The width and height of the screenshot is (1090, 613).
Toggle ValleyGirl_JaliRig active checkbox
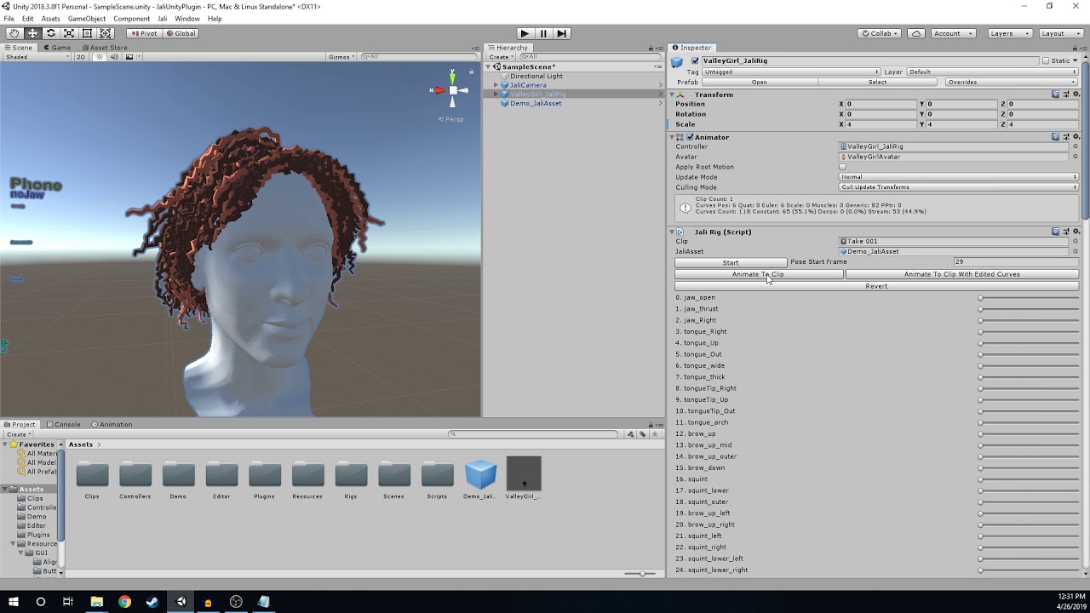pyautogui.click(x=695, y=61)
